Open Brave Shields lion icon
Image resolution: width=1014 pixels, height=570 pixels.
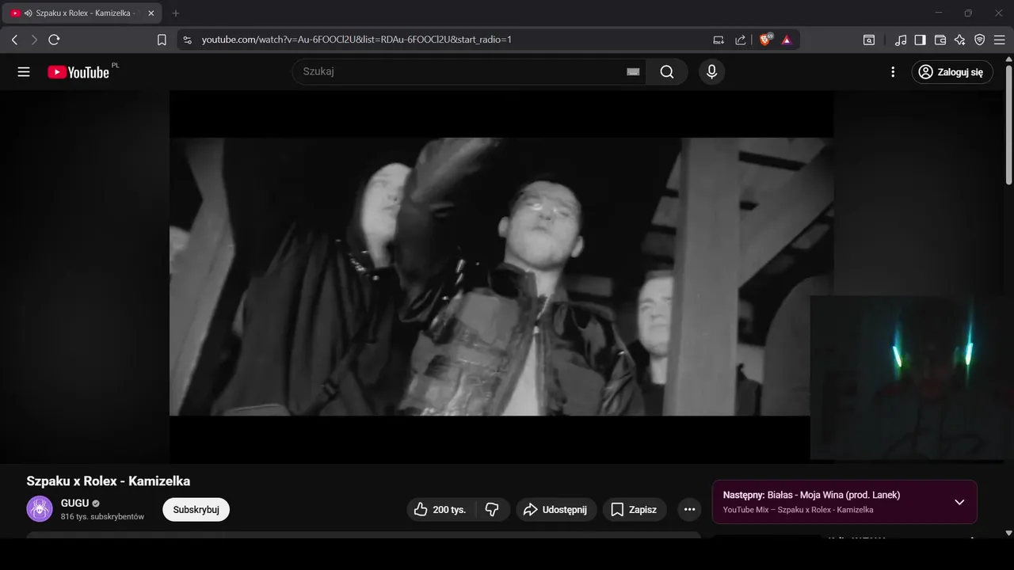(765, 40)
